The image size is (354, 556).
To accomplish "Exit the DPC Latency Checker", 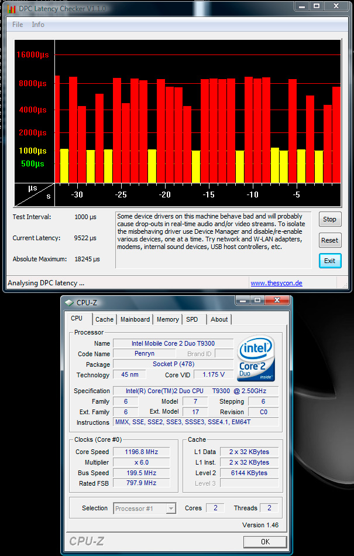I will coord(329,261).
